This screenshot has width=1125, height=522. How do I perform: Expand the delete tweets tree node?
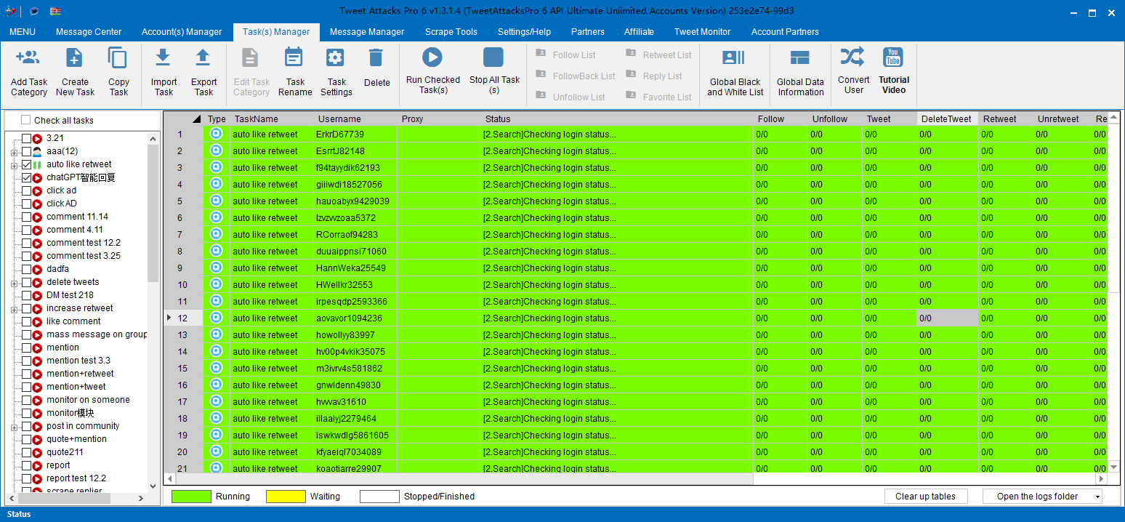14,283
